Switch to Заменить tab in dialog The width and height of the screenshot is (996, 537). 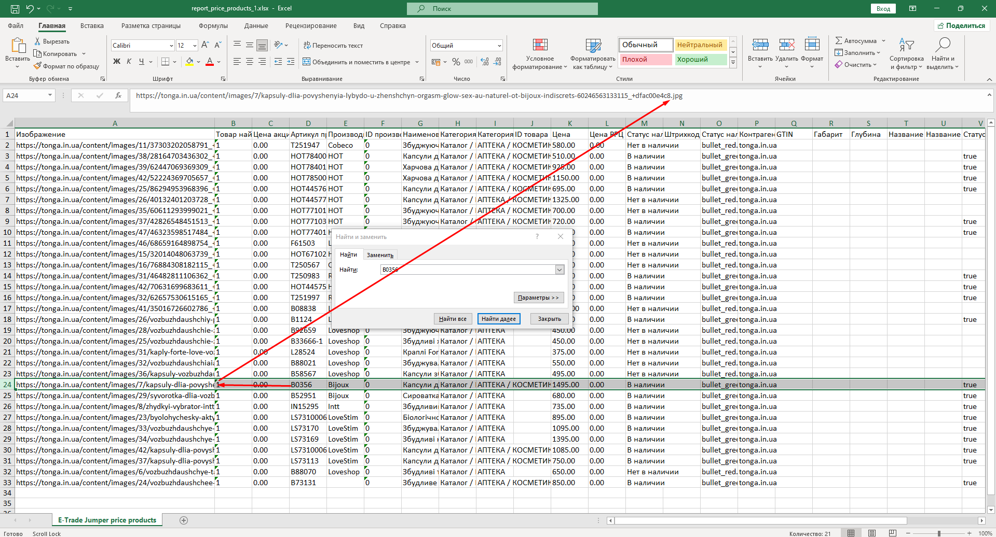(380, 255)
